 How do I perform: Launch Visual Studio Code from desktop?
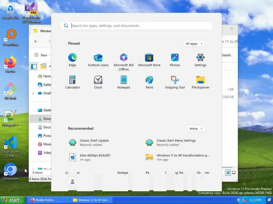pyautogui.click(x=10, y=147)
